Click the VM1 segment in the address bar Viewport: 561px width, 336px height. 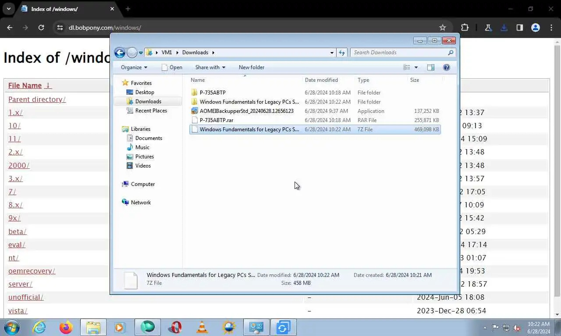click(x=167, y=52)
